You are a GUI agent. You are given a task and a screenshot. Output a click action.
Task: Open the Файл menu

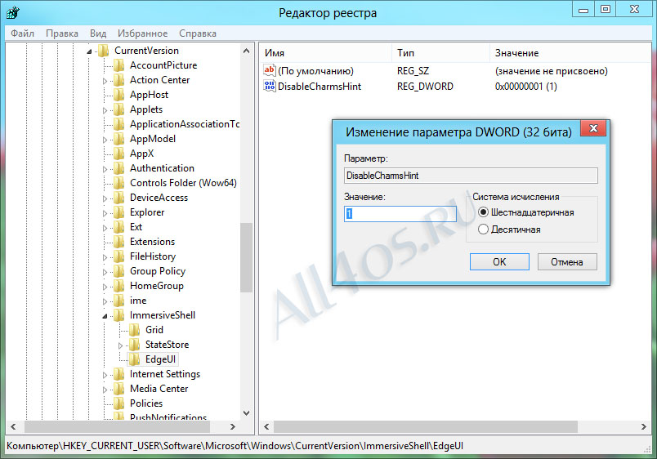[x=22, y=33]
